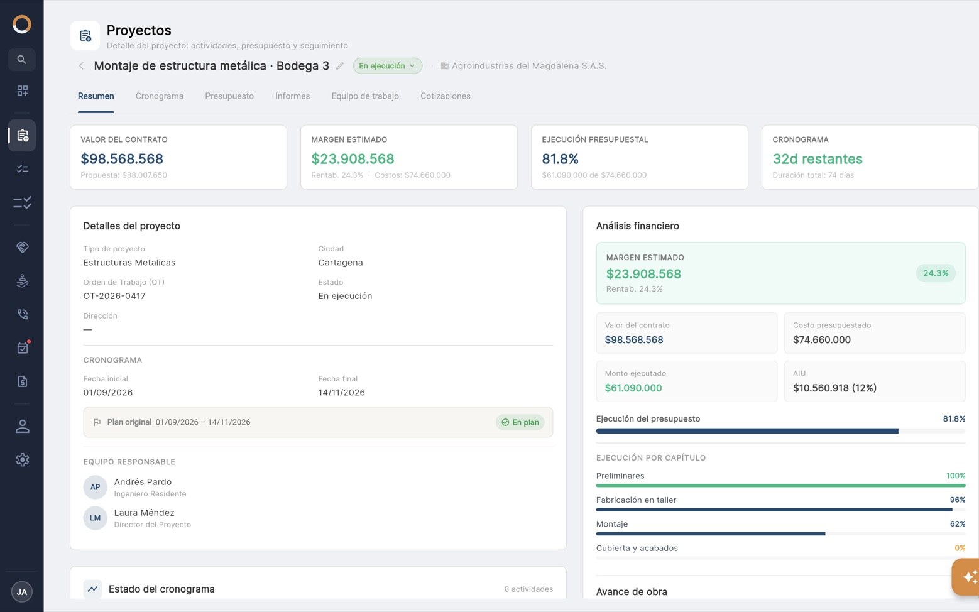This screenshot has height=612, width=979.
Task: Select the Projects clipboard icon in sidebar
Action: pyautogui.click(x=22, y=135)
